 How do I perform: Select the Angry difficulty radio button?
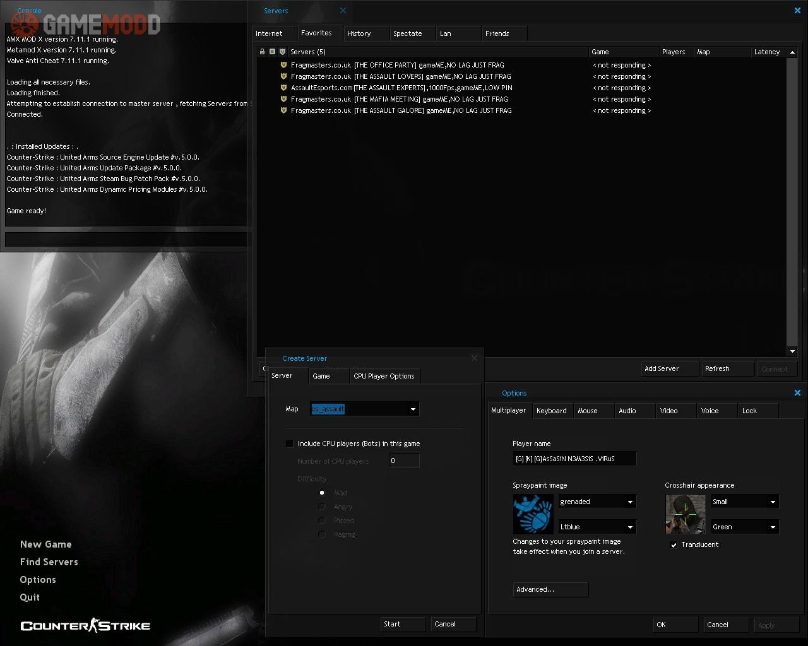[322, 507]
